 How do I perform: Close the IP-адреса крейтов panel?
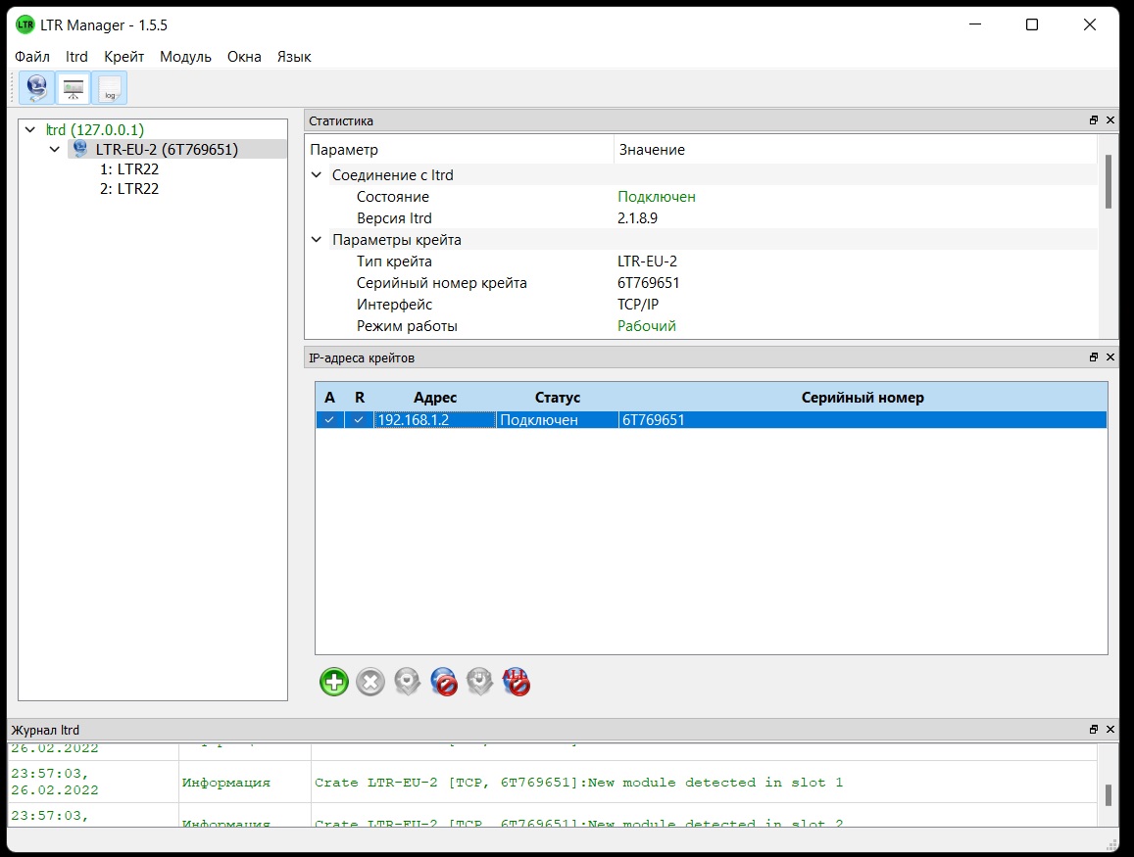click(1110, 357)
